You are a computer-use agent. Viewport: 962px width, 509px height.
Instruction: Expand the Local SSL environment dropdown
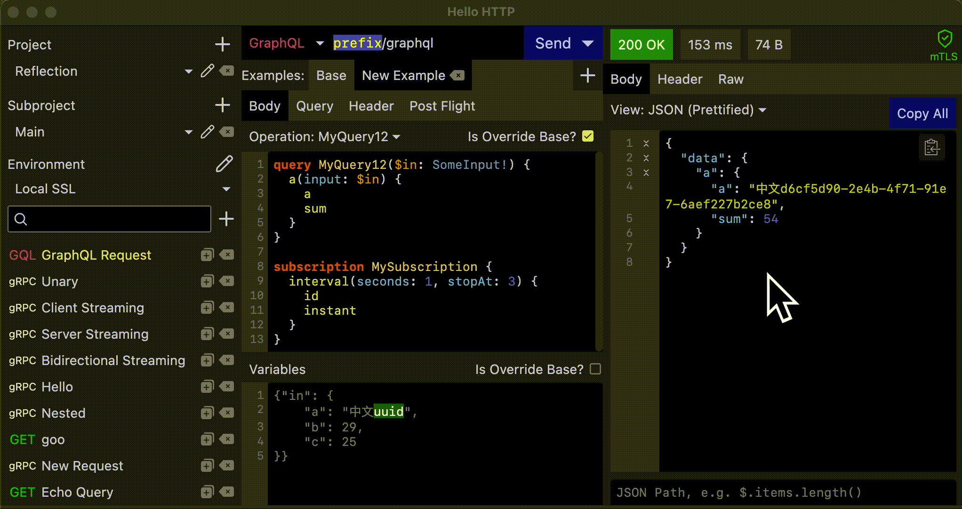point(226,189)
